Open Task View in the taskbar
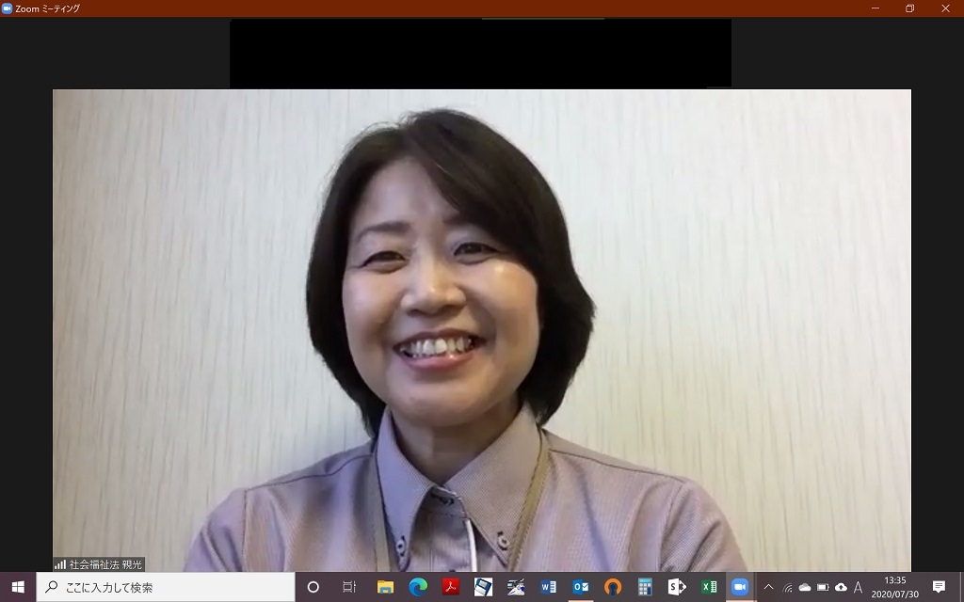Screen dimensions: 964x602 click(x=349, y=587)
